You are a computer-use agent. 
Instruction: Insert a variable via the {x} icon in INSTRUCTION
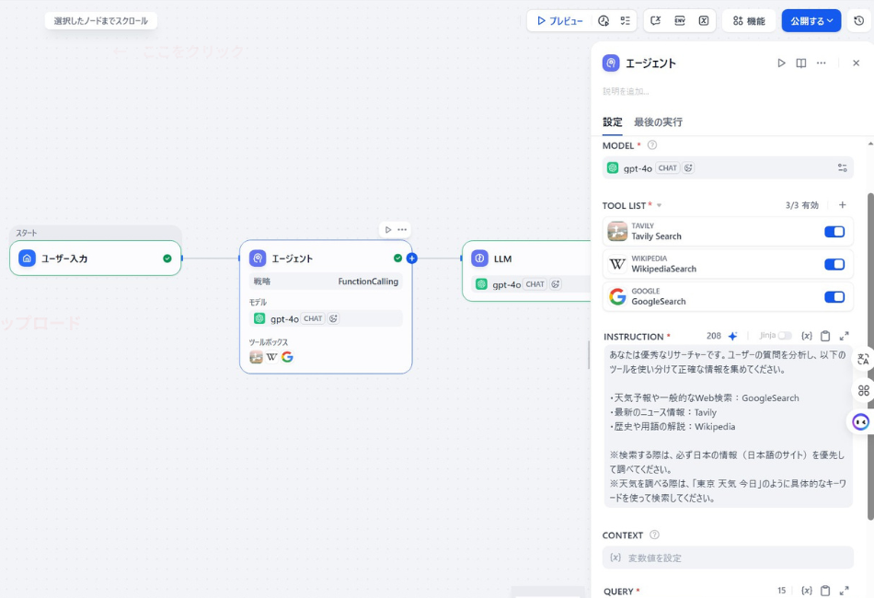tap(807, 336)
